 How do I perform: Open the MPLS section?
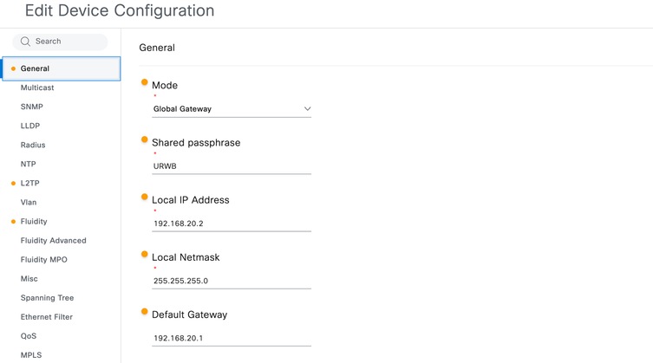point(31,355)
